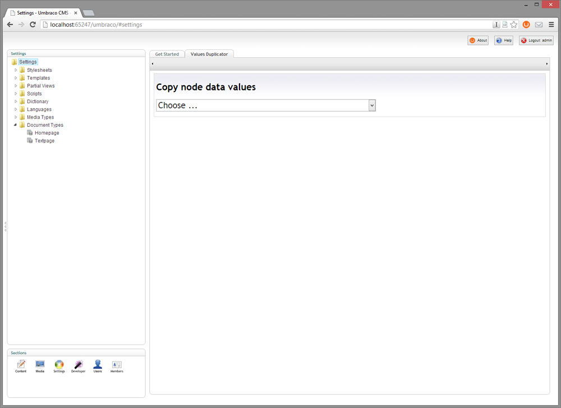
Task: Click the left panel collapse handle
Action: (x=5, y=226)
